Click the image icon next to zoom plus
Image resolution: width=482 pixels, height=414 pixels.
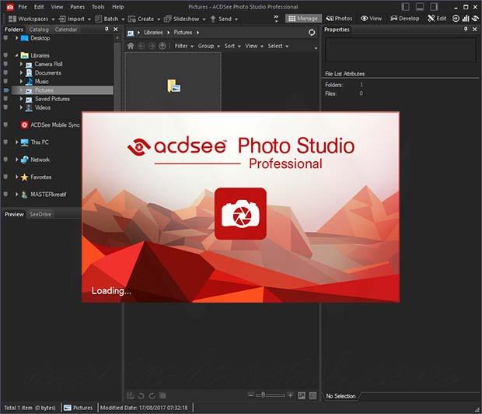[302, 395]
